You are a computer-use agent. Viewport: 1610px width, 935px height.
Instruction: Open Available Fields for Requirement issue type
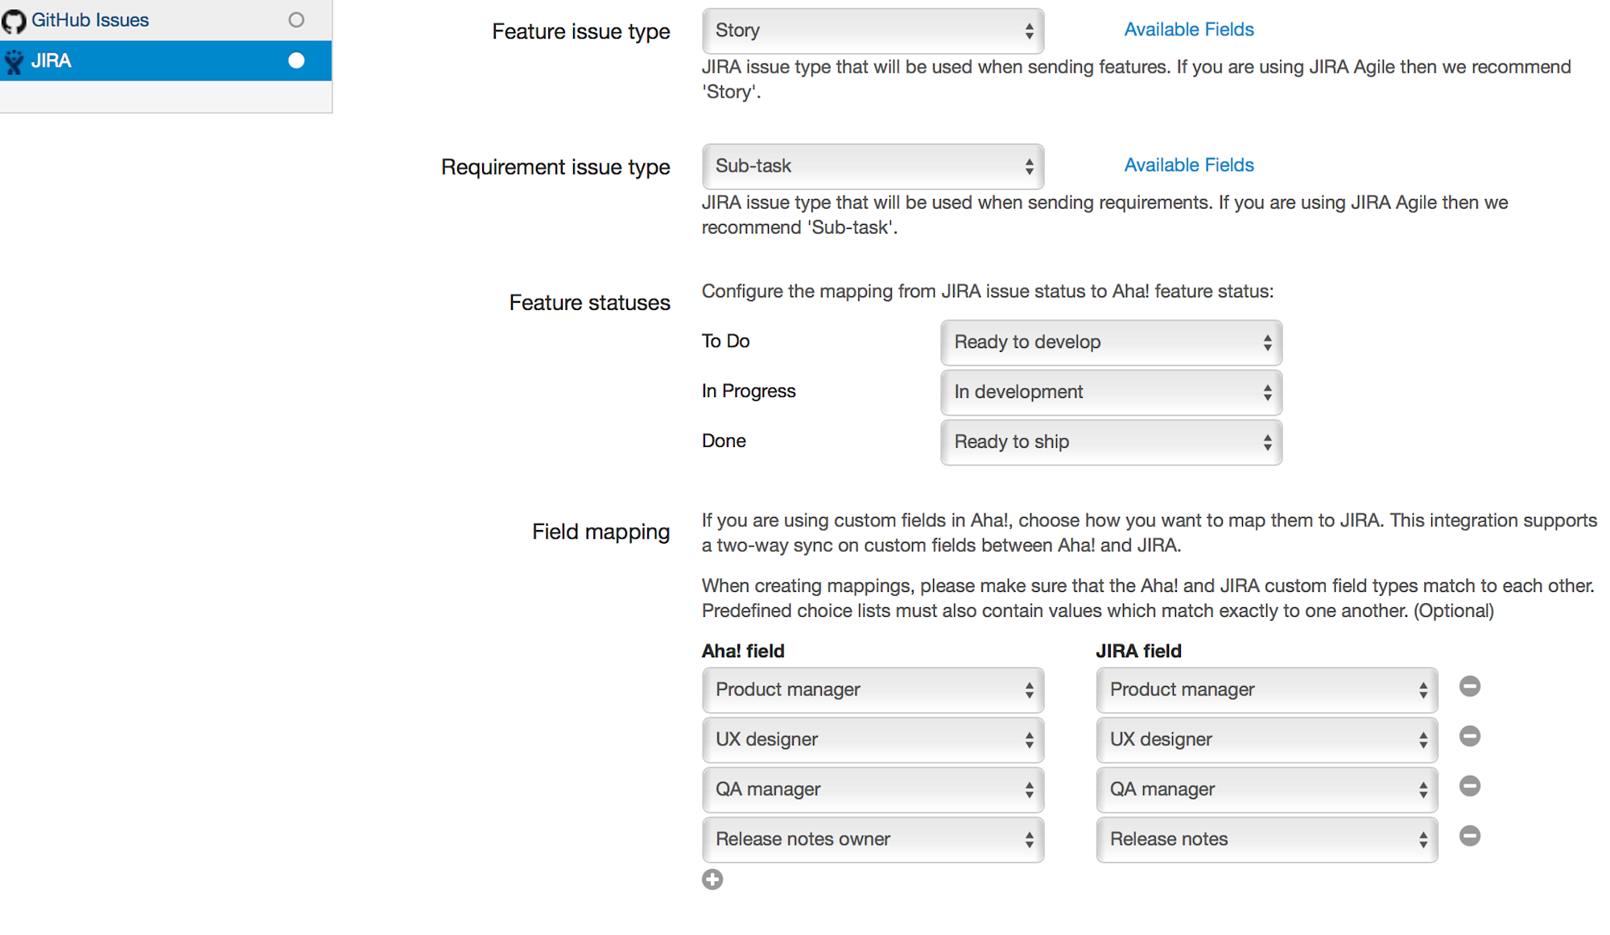pyautogui.click(x=1188, y=164)
